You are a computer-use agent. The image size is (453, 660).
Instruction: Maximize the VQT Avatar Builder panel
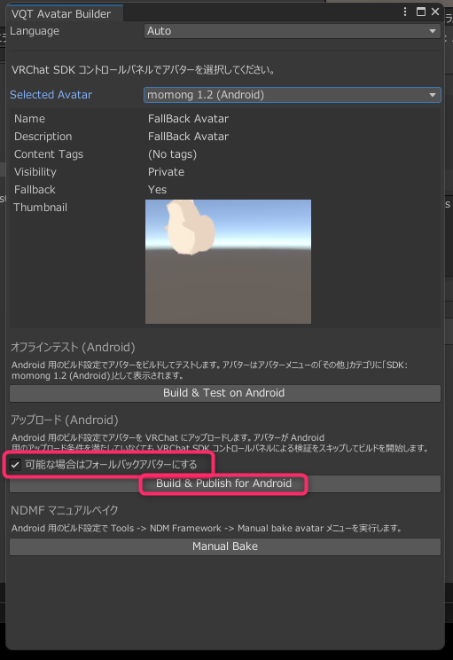[x=420, y=12]
